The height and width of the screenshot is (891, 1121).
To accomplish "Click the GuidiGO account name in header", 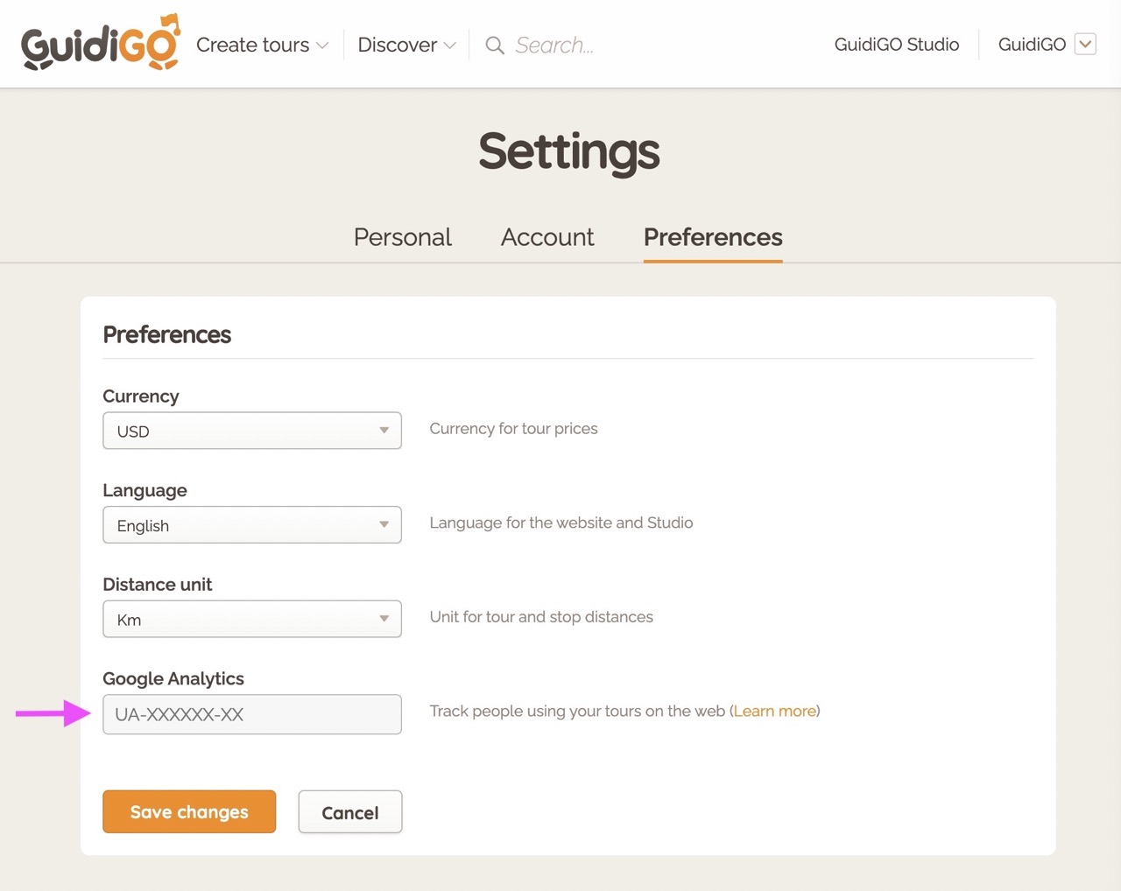I will (x=1032, y=45).
